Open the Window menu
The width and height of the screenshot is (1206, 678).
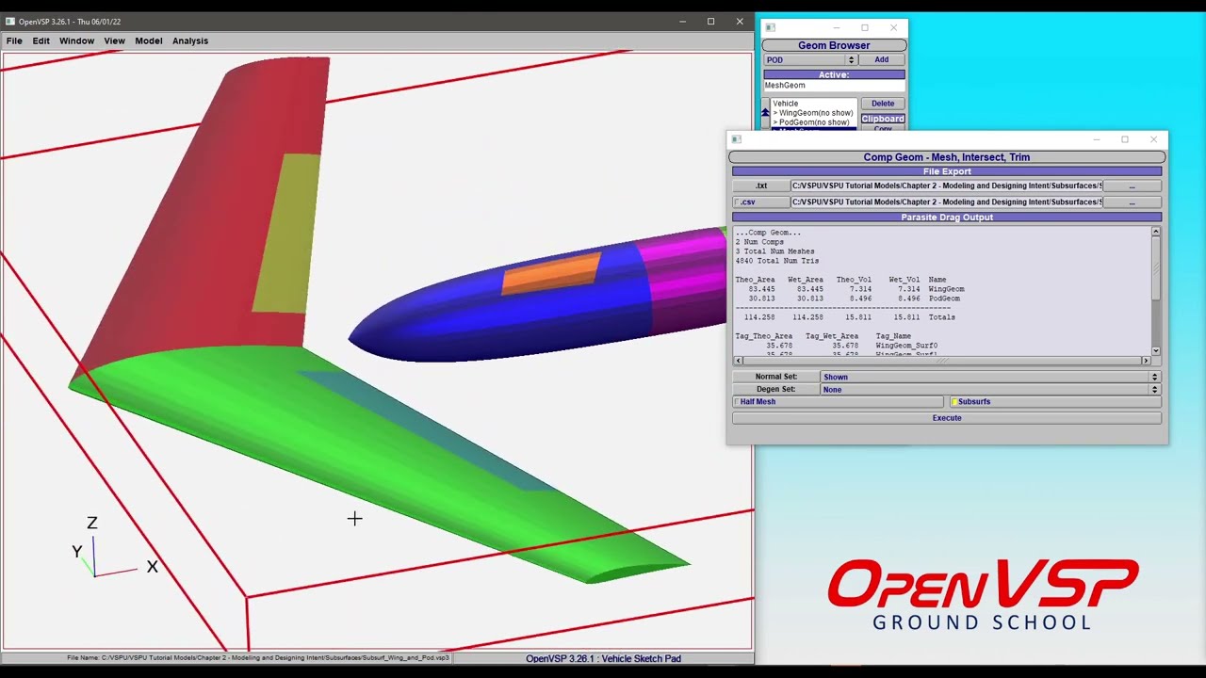pyautogui.click(x=76, y=40)
